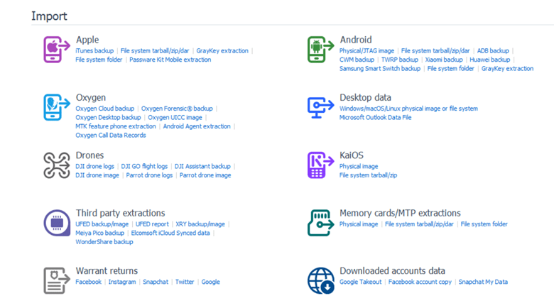Viewport: 554px width, 308px height.
Task: Open Samsung Smart Switch backup import
Action: (x=380, y=69)
